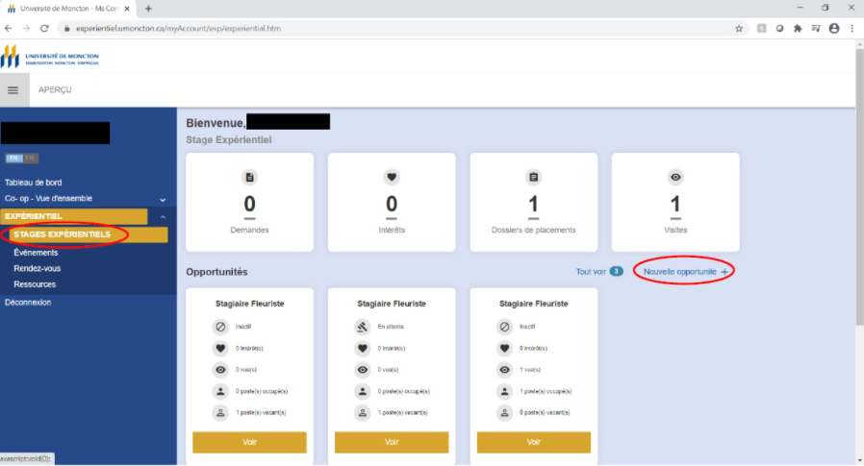This screenshot has height=466, width=864.
Task: Open a new browser tab
Action: click(148, 9)
